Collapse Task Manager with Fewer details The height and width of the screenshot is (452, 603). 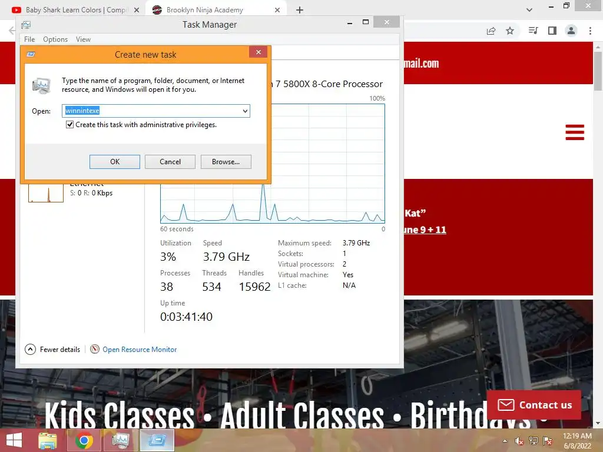tap(52, 350)
